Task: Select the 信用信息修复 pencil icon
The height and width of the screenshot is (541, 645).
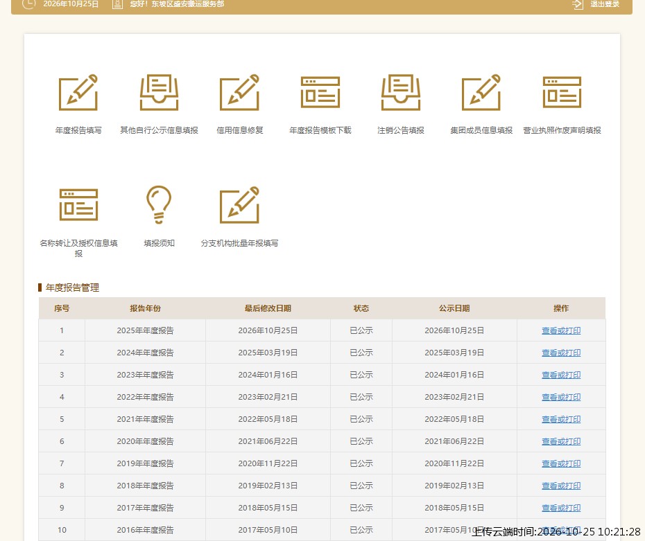Action: pos(239,92)
